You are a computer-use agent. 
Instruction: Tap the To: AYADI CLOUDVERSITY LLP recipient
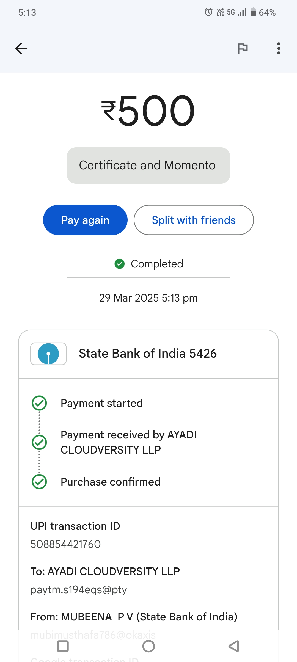coord(105,572)
